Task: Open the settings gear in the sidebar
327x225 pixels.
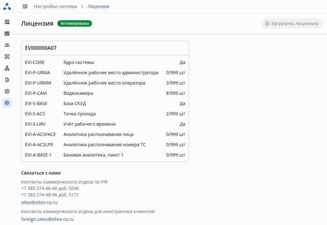Action: point(7,103)
